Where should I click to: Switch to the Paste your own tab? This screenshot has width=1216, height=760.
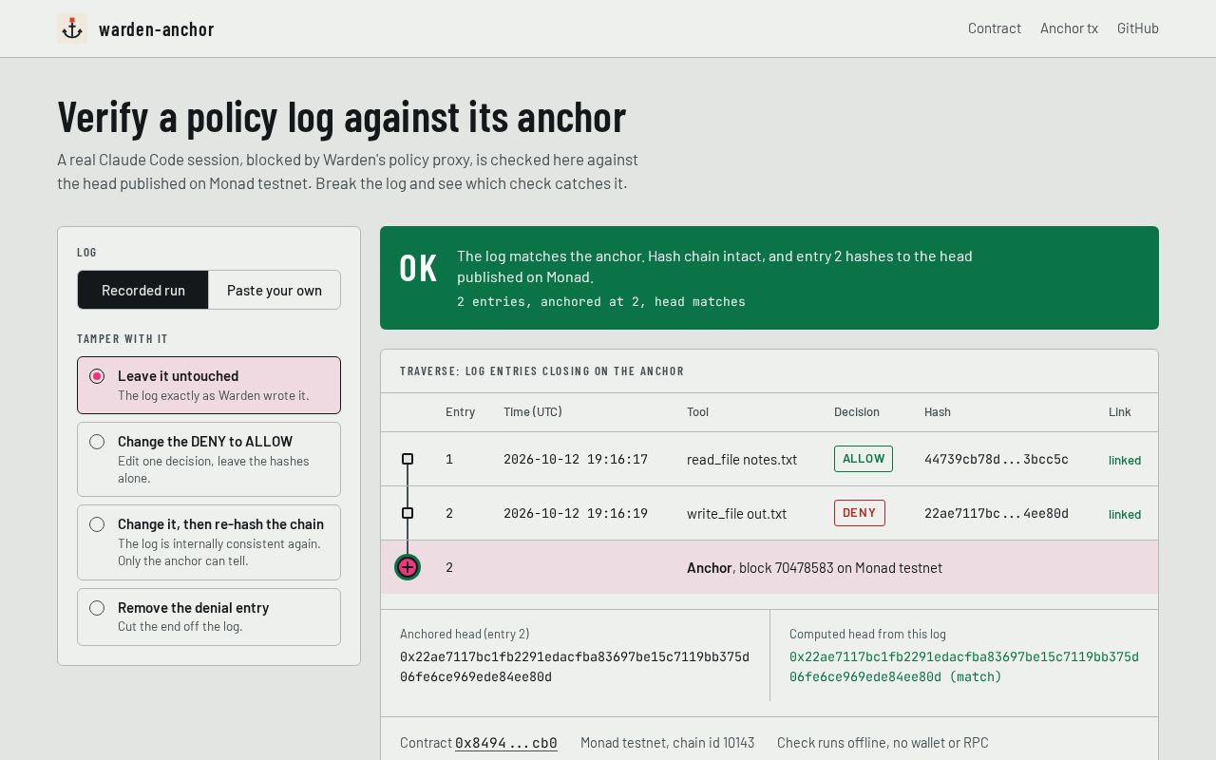point(275,290)
